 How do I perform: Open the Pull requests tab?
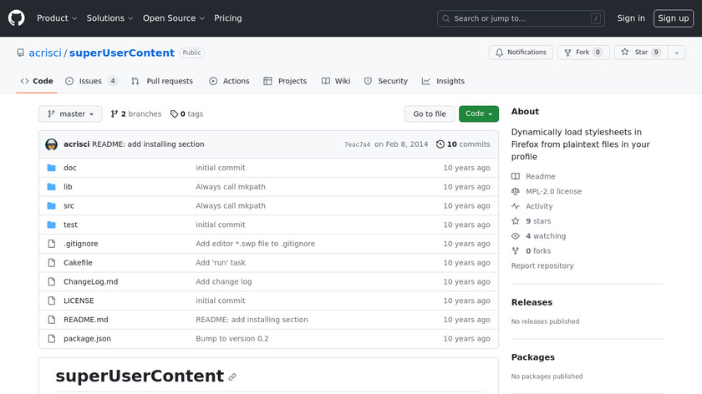(162, 81)
